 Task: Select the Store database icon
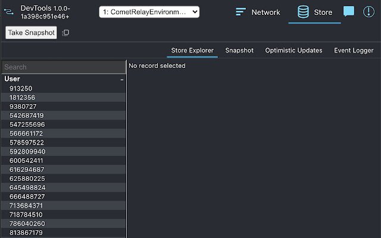tap(303, 12)
